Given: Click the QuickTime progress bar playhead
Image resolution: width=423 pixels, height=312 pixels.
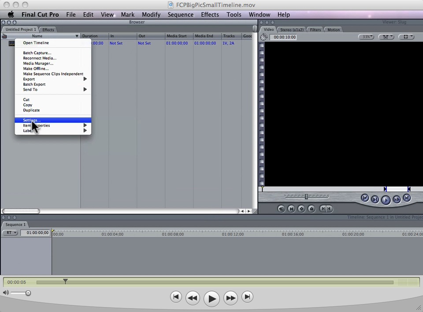Looking at the screenshot, I should [65, 281].
